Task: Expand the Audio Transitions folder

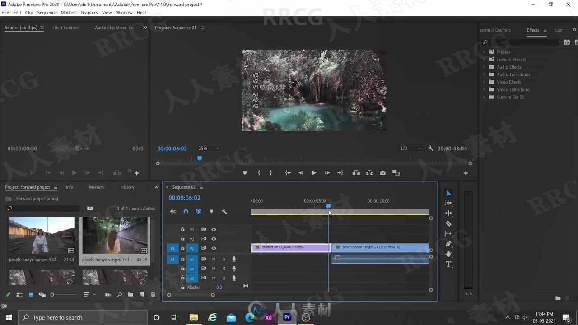Action: coord(484,74)
